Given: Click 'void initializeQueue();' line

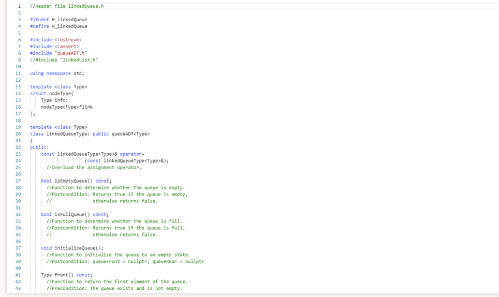Looking at the screenshot, I should click(x=72, y=248).
